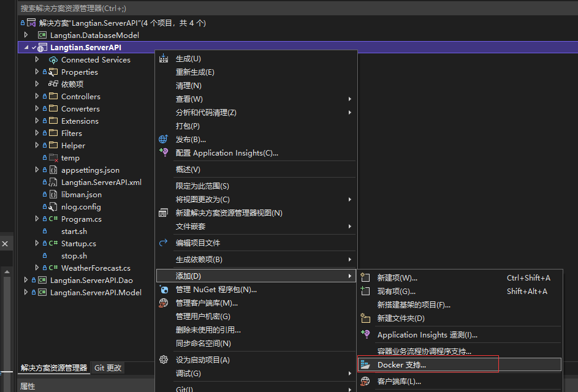Open the 查看(W) submenu
Viewport: 578px width, 392px height.
256,99
